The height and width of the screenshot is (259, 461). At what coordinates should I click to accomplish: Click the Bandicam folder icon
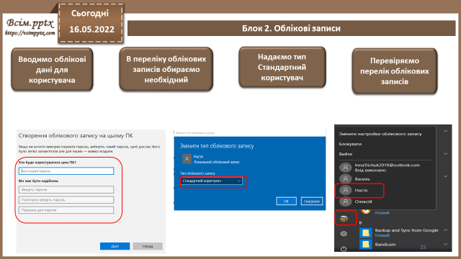pos(366,245)
